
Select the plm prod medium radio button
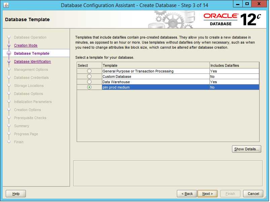pos(89,87)
